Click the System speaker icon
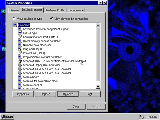 click(19, 85)
